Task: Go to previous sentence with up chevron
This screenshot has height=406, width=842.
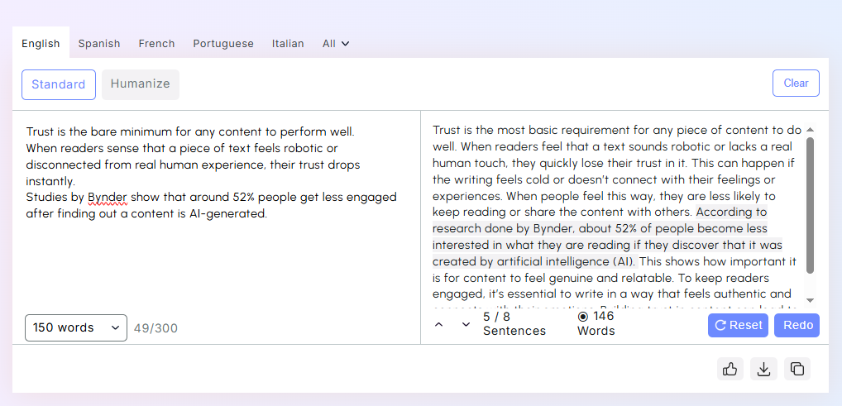Action: point(438,324)
